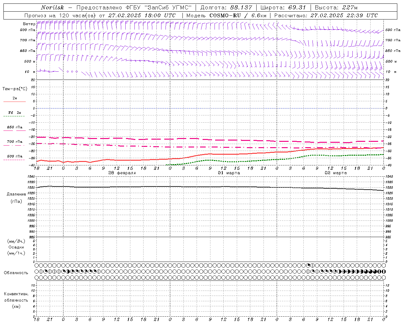Click the forecast start '27.02.2025 18:00 UTC'
Viewport: 402px width, 322px height.
click(x=142, y=15)
